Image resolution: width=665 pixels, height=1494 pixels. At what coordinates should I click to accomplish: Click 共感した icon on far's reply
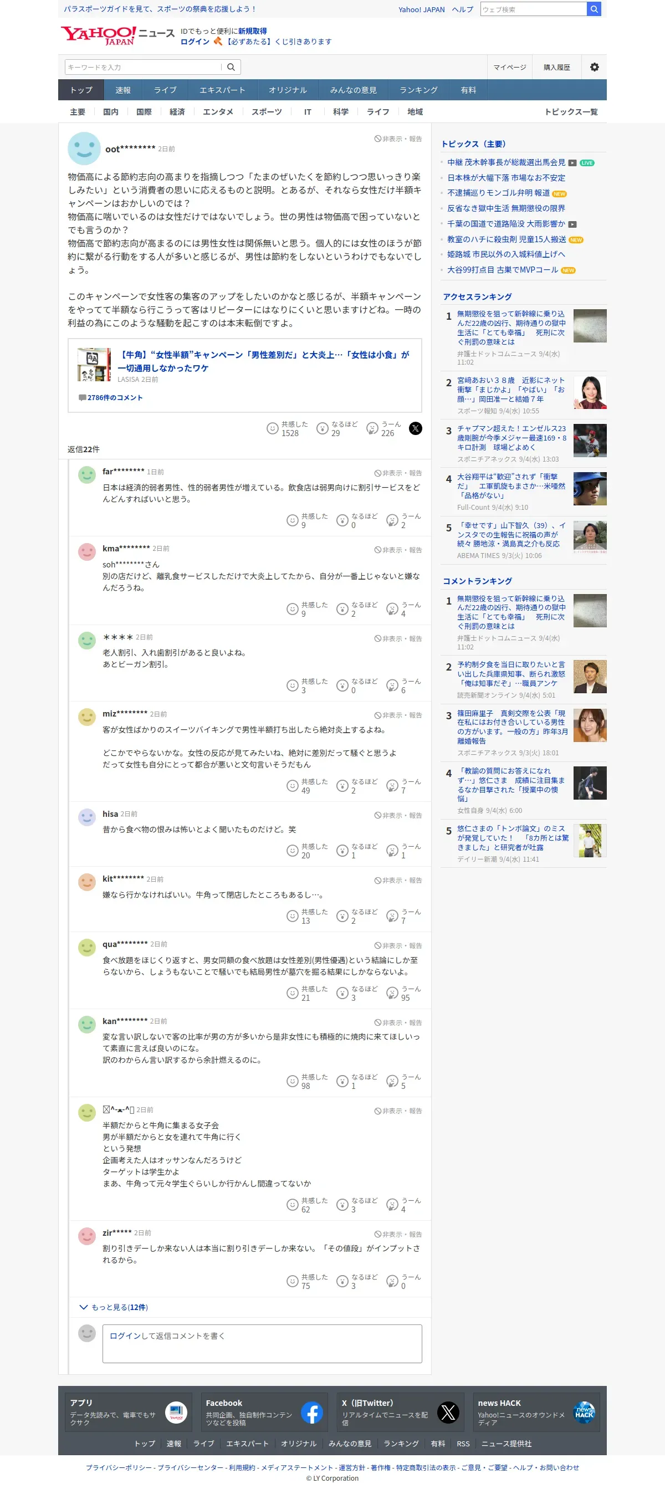(292, 520)
